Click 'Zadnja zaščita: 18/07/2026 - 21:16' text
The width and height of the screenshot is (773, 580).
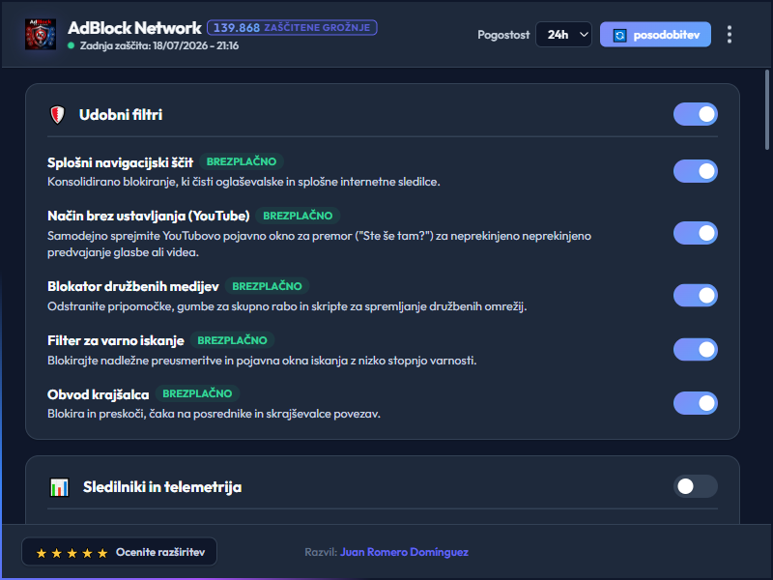[x=159, y=45]
